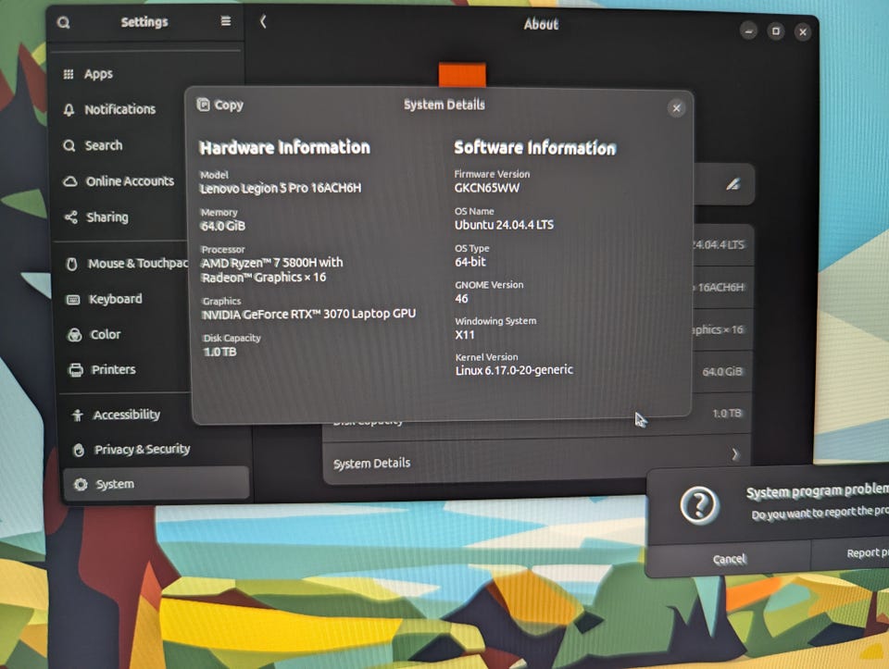Cancel the System program problem dialog
Screen dimensions: 889x669
click(729, 559)
